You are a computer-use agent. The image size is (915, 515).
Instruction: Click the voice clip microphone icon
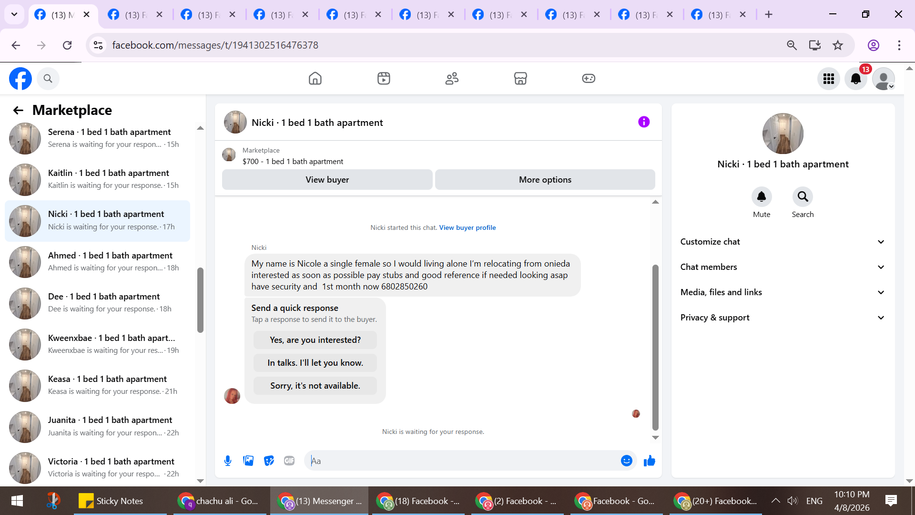point(228,461)
